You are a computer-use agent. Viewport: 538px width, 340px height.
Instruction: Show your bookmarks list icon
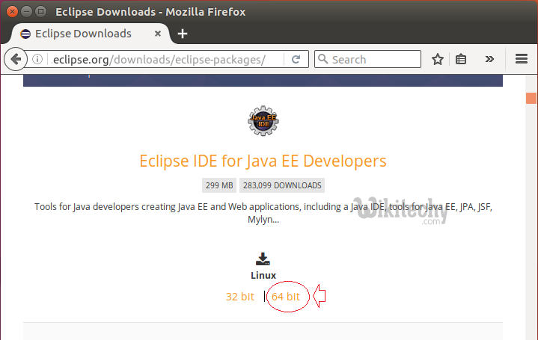pos(462,60)
